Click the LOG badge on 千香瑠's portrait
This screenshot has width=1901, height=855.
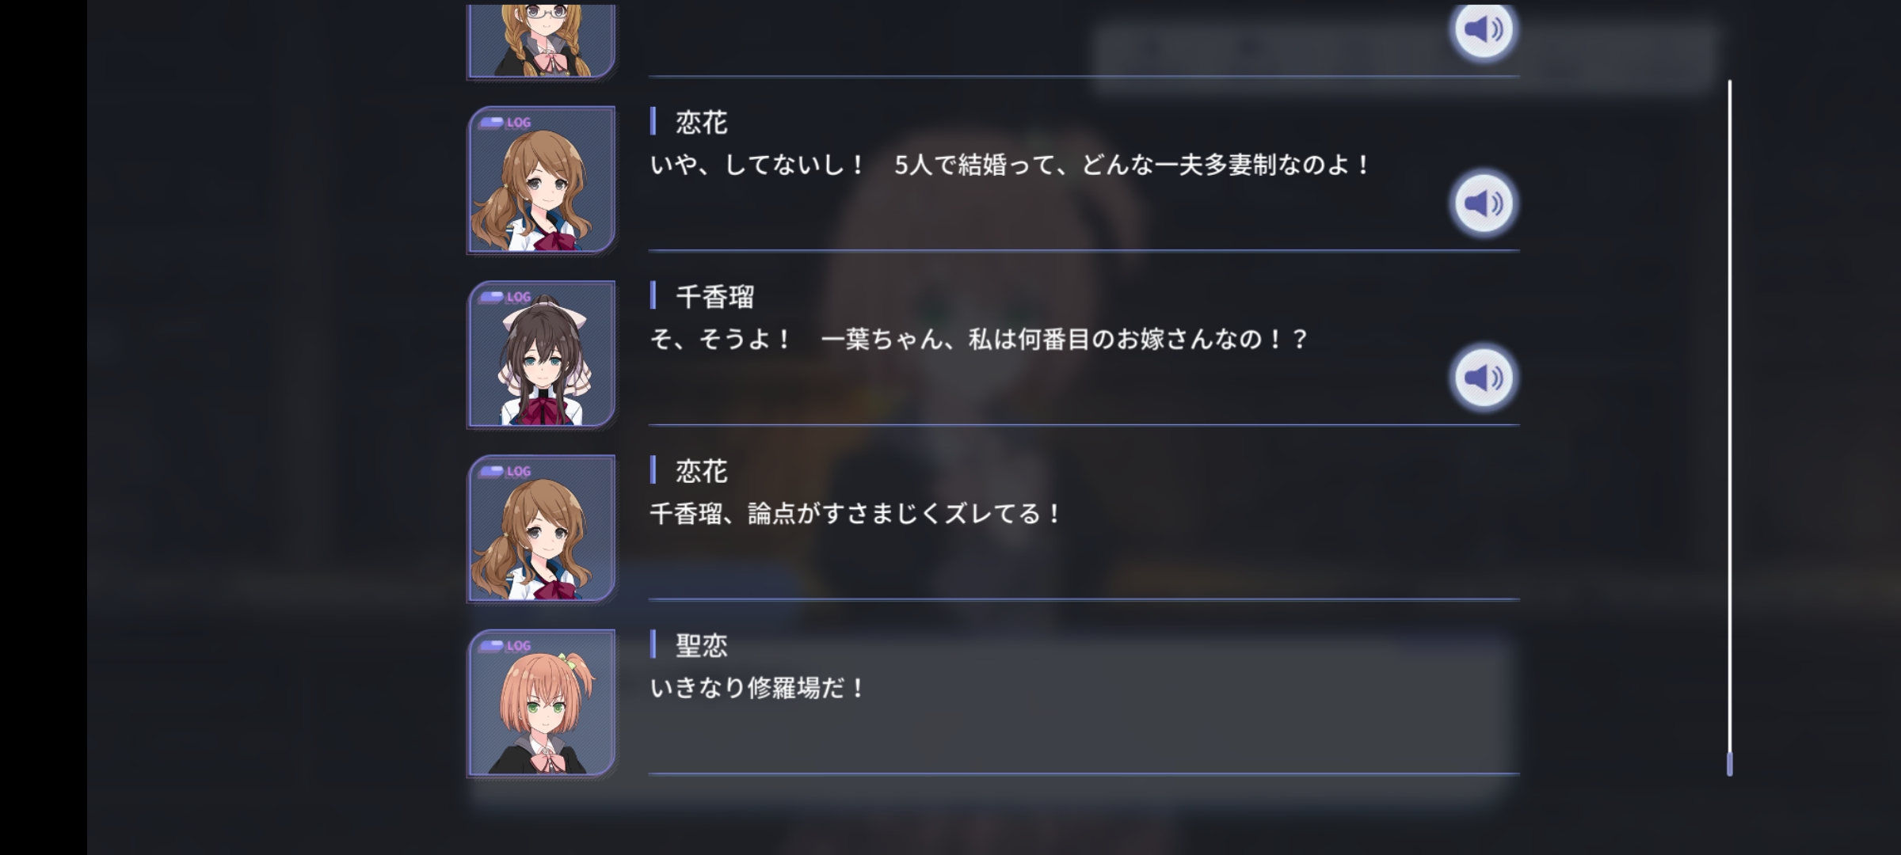(x=505, y=298)
